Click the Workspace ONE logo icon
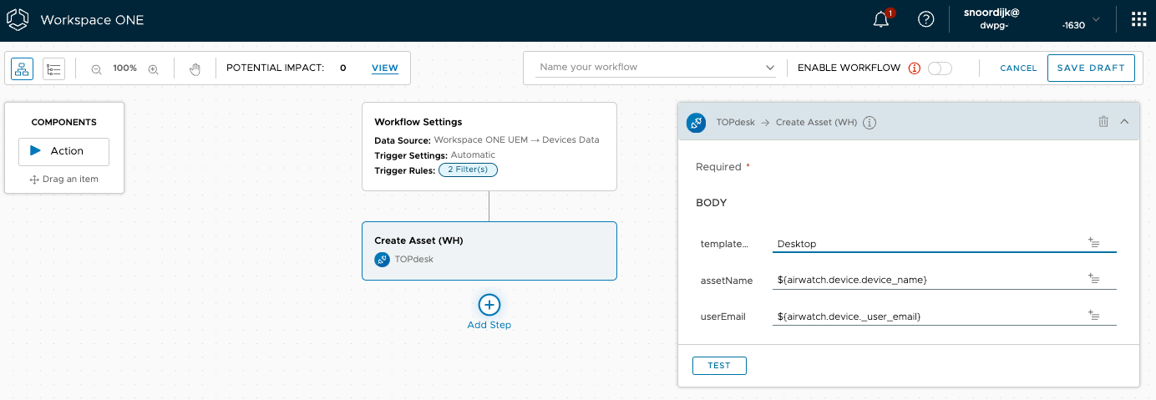 point(19,19)
